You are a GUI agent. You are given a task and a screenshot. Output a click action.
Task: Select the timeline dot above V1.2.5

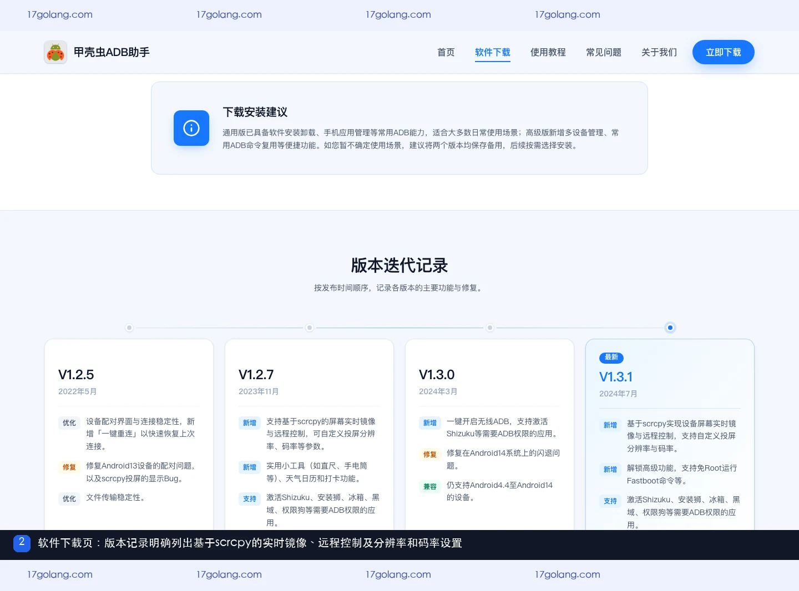coord(129,328)
